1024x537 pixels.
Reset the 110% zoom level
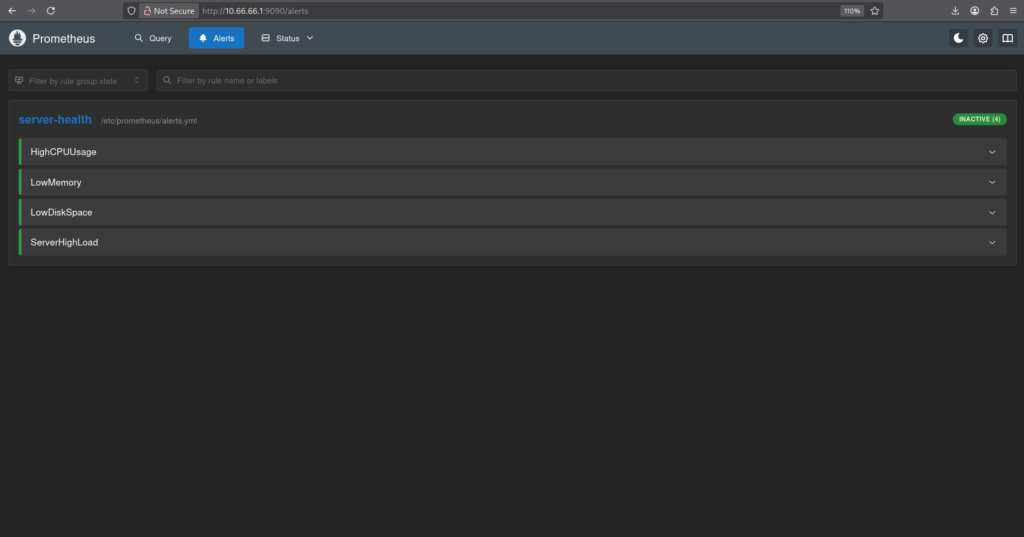pyautogui.click(x=852, y=11)
